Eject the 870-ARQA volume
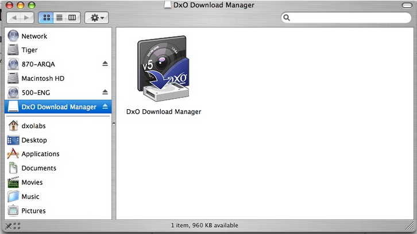The width and height of the screenshot is (417, 234). [x=105, y=64]
